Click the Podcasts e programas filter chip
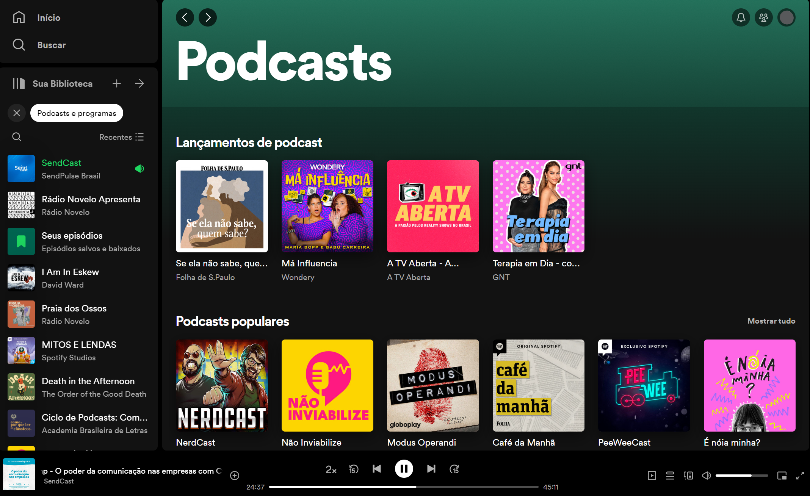This screenshot has width=810, height=496. [77, 113]
